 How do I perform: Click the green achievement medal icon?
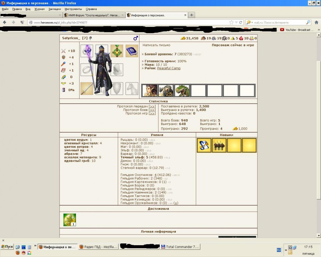[x=70, y=220]
